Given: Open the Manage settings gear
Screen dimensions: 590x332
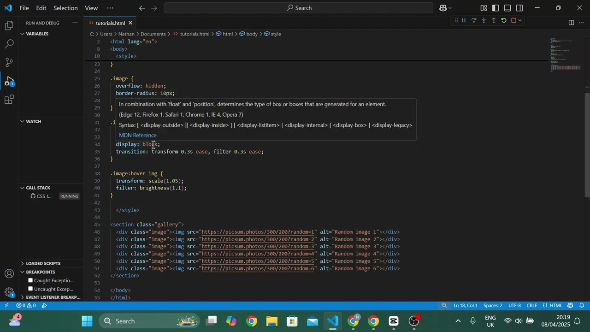Looking at the screenshot, I should pos(9,292).
